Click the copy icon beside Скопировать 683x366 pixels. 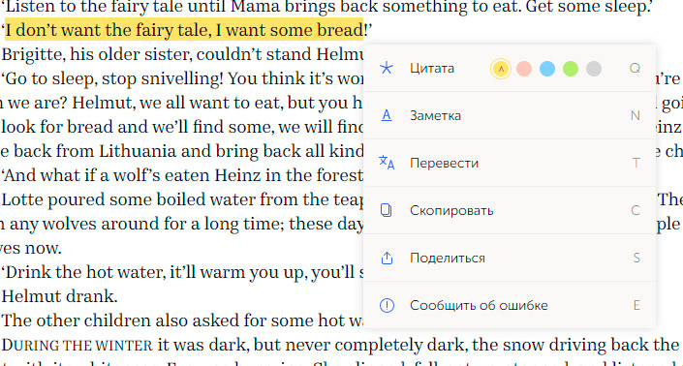[x=387, y=210]
